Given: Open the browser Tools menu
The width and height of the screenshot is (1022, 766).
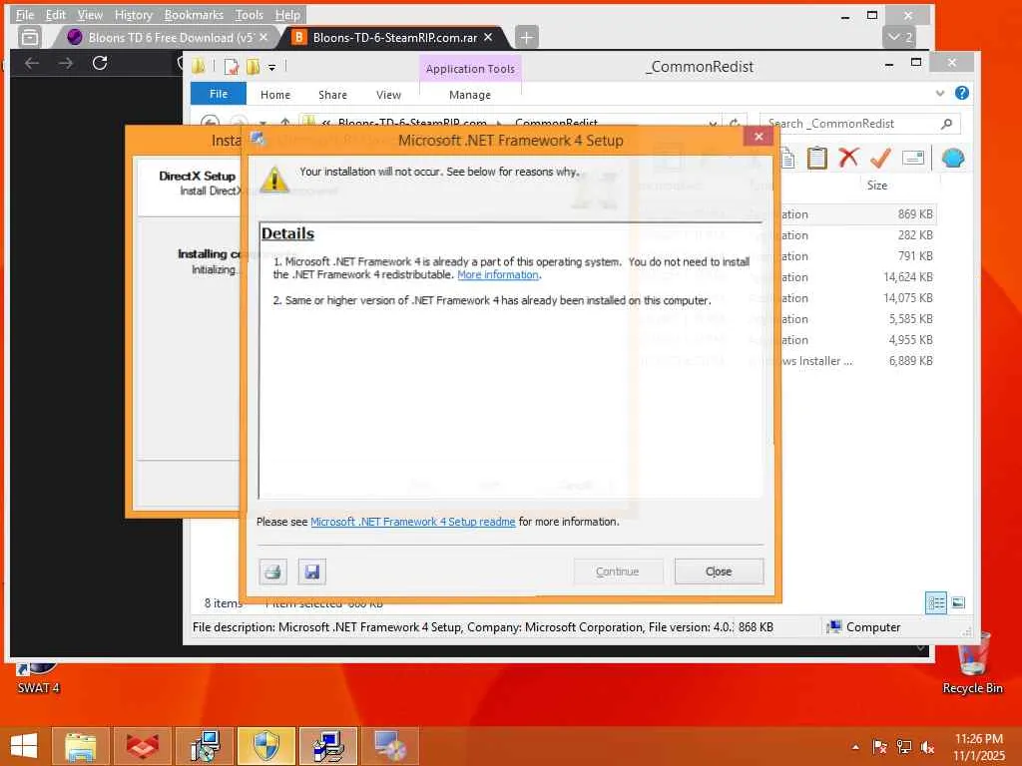Looking at the screenshot, I should coord(249,14).
